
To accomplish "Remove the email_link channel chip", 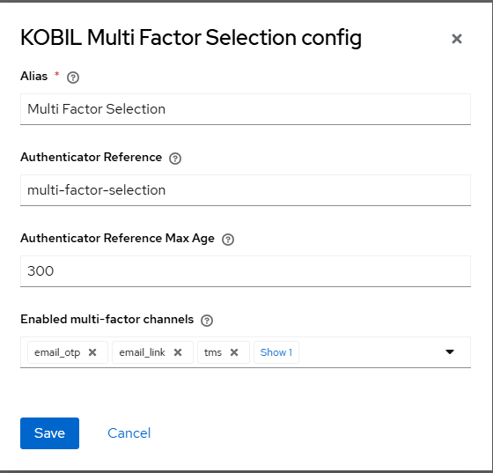I will click(x=178, y=352).
